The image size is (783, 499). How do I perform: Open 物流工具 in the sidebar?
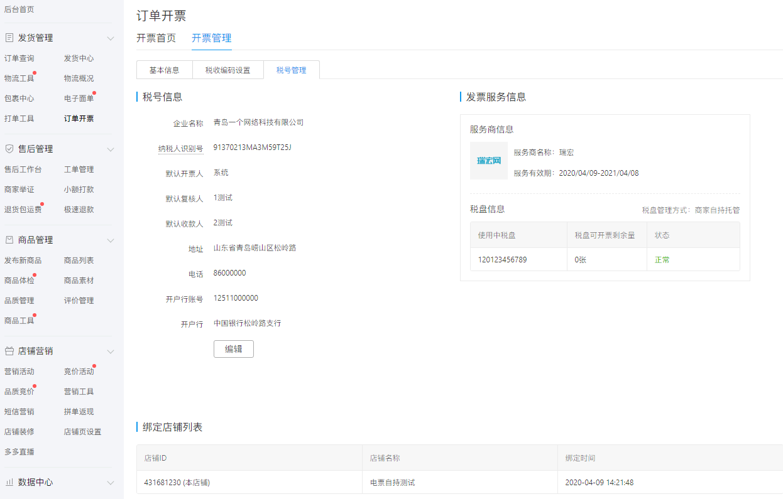click(19, 78)
